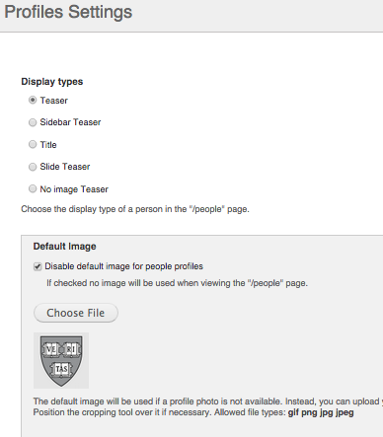Click the Display types heading
Viewport: 383px width, 437px height.
[52, 82]
